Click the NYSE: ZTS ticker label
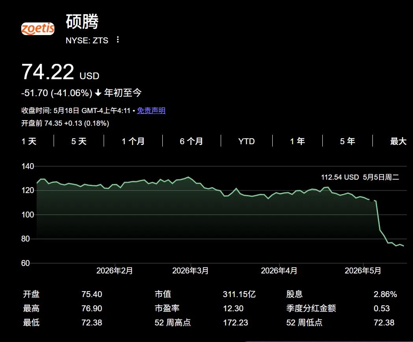This screenshot has width=413, height=342. click(87, 40)
